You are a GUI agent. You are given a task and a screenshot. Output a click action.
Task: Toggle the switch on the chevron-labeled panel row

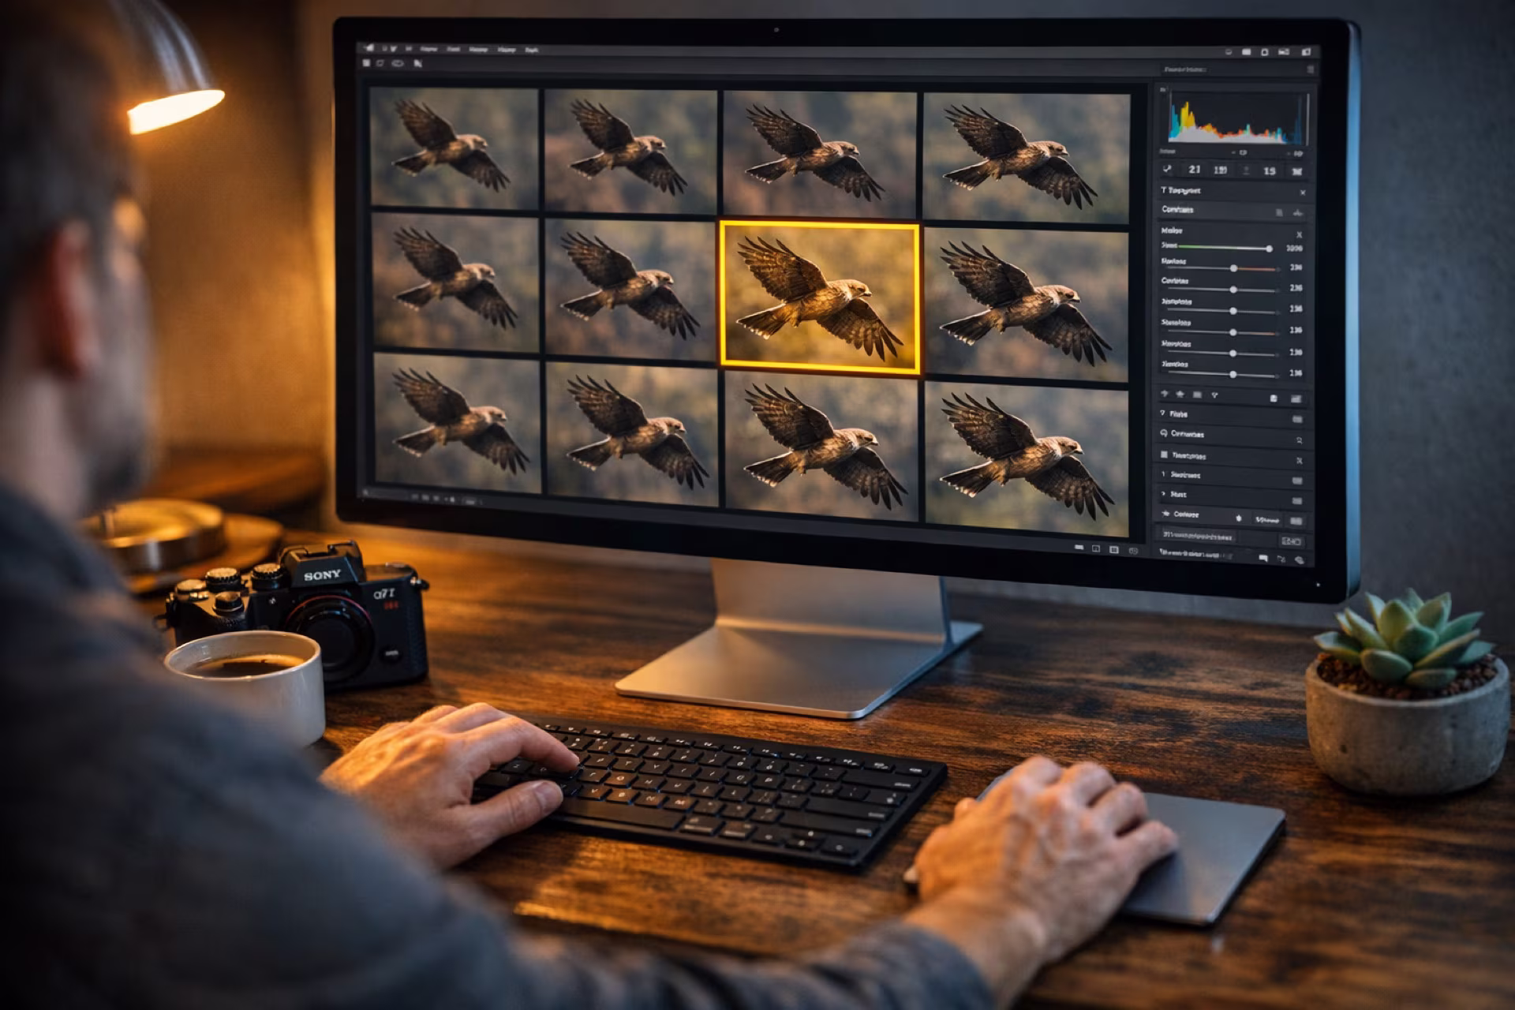point(1297,501)
